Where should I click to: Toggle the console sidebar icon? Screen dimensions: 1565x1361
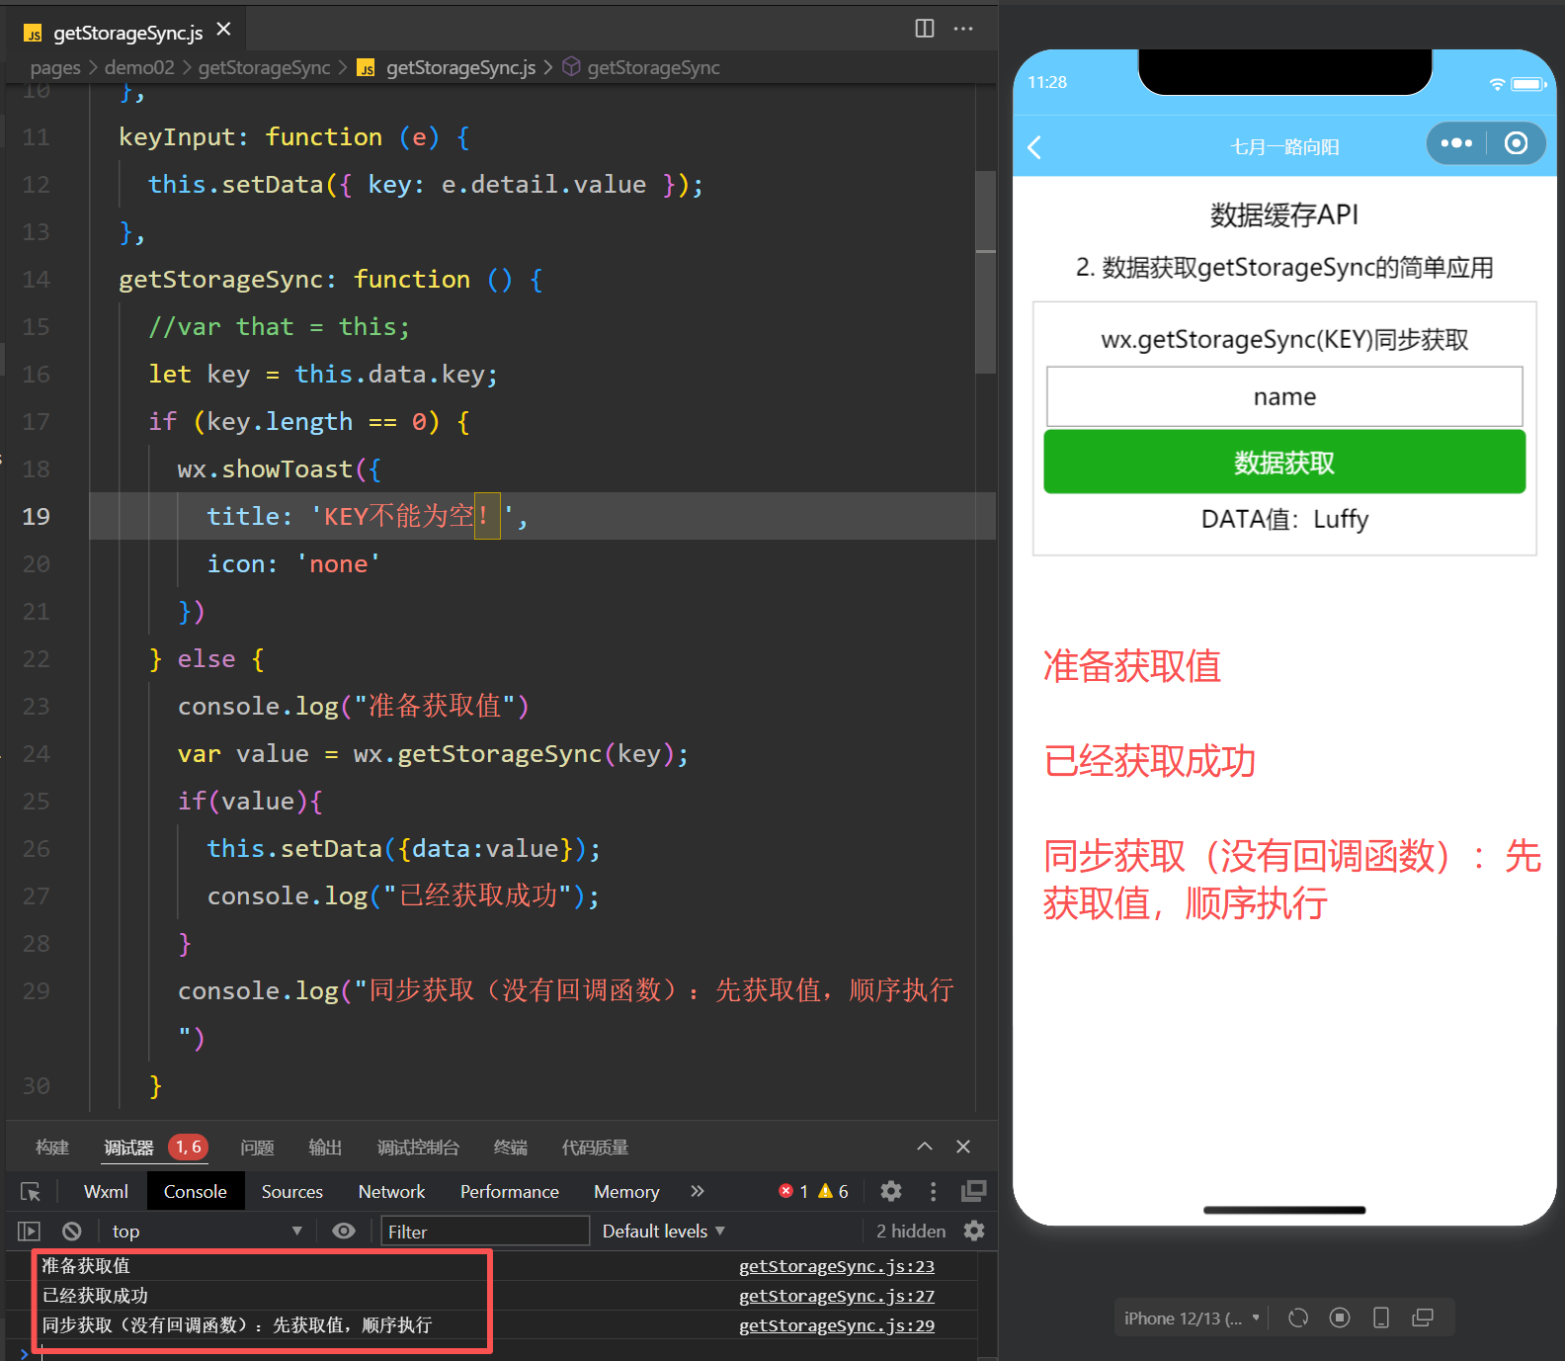coord(30,1232)
